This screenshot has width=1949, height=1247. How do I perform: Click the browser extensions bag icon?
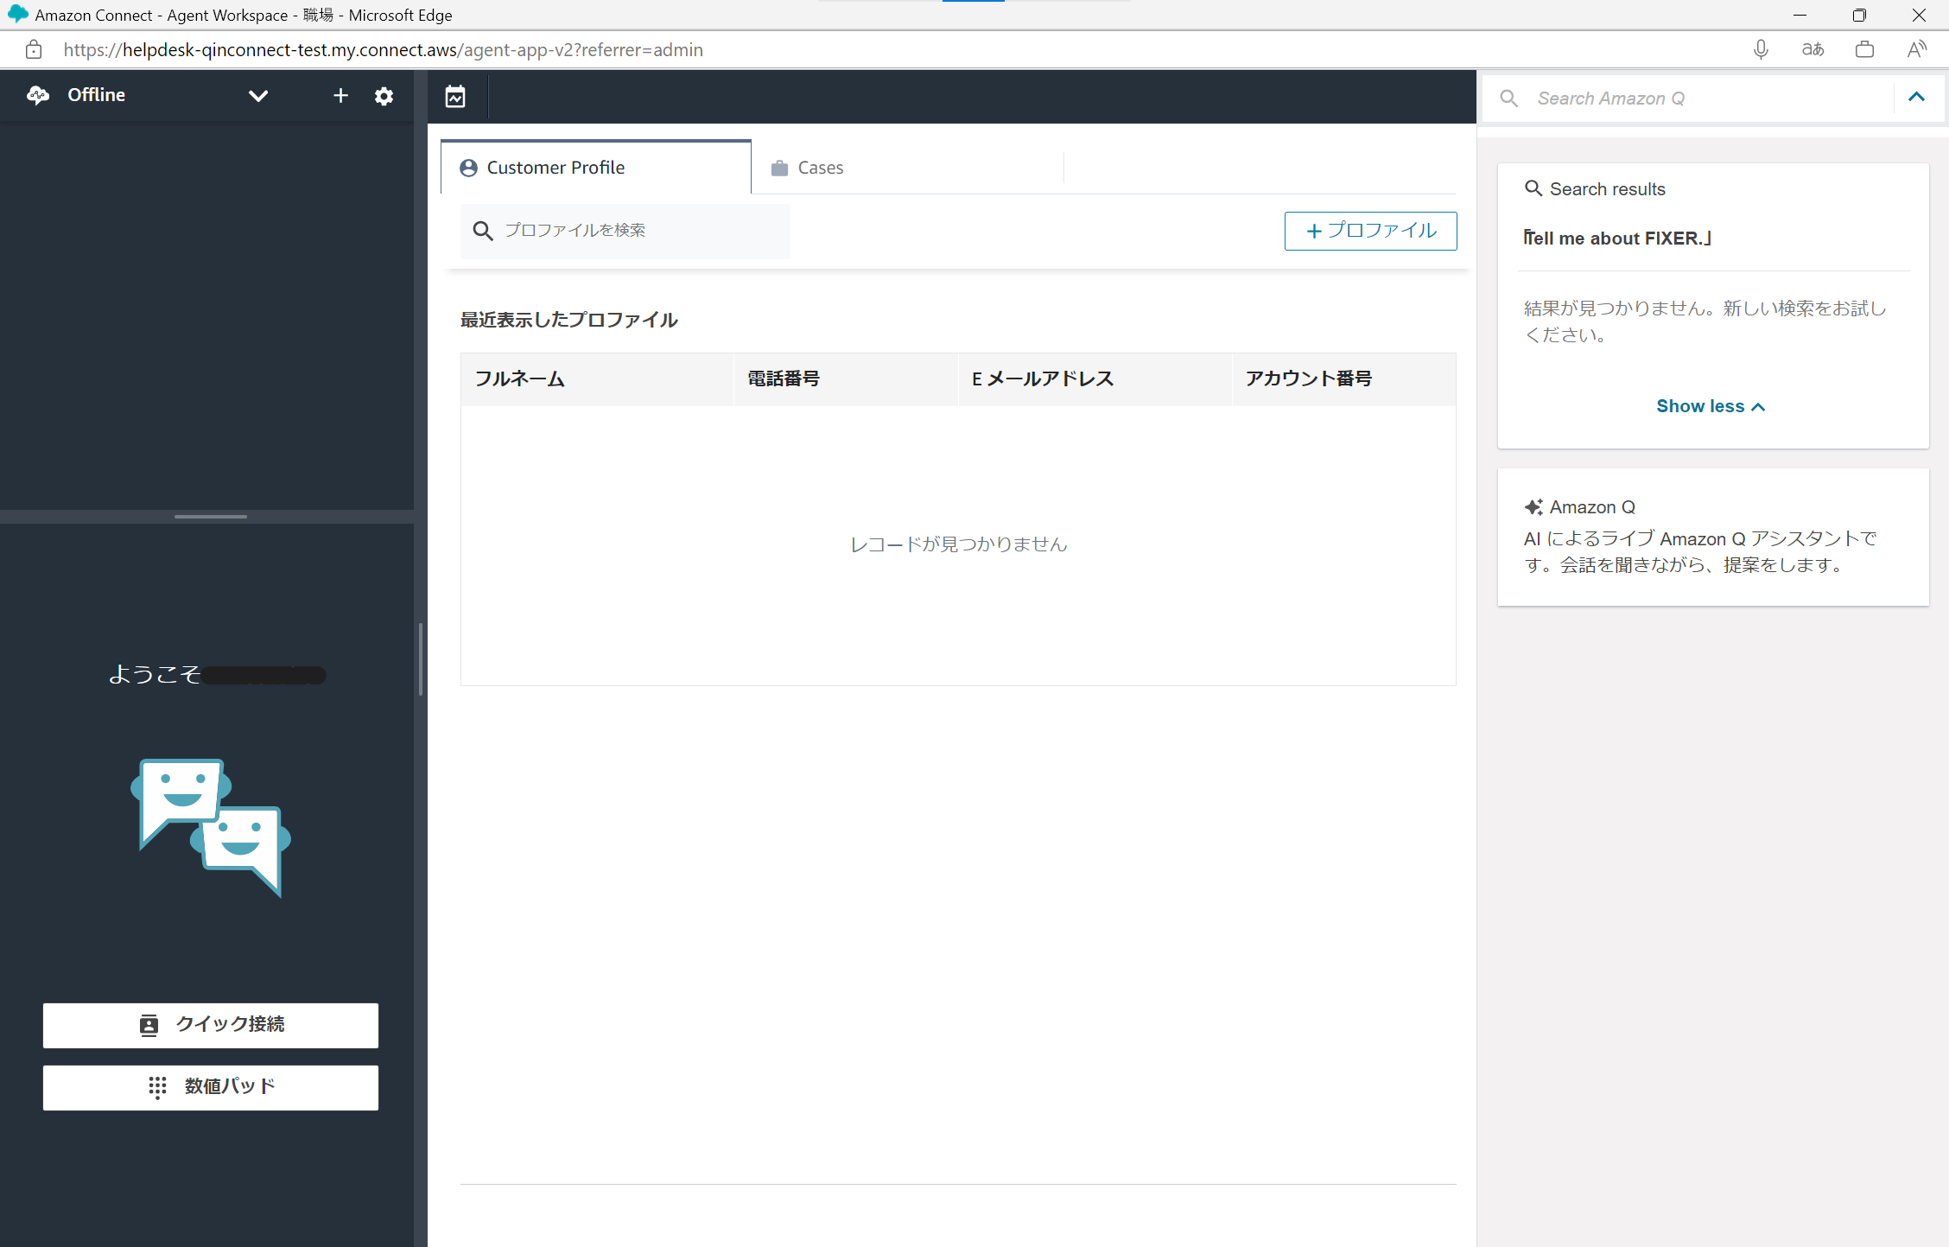(1864, 49)
